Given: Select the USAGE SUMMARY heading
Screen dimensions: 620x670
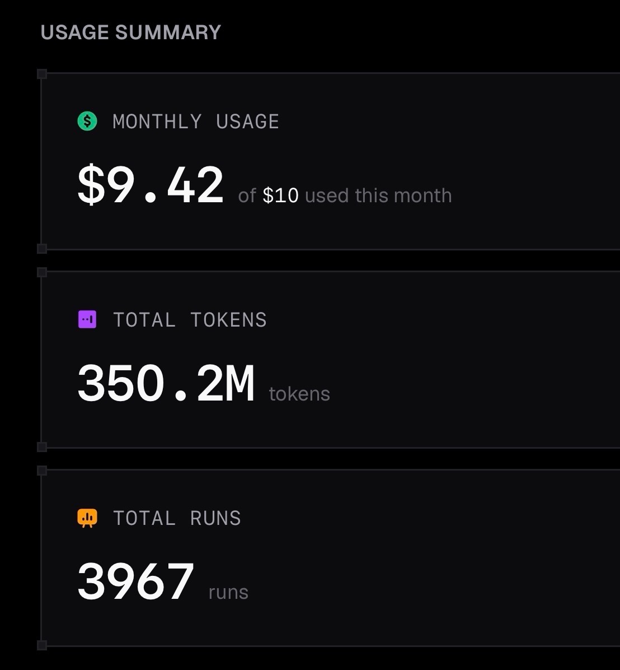Looking at the screenshot, I should click(130, 32).
